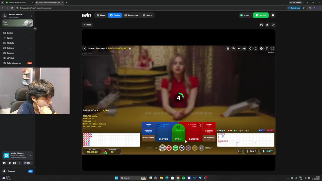The height and width of the screenshot is (181, 322).
Task: Expand game view with diagonal arrows icon
Action: pos(273,25)
